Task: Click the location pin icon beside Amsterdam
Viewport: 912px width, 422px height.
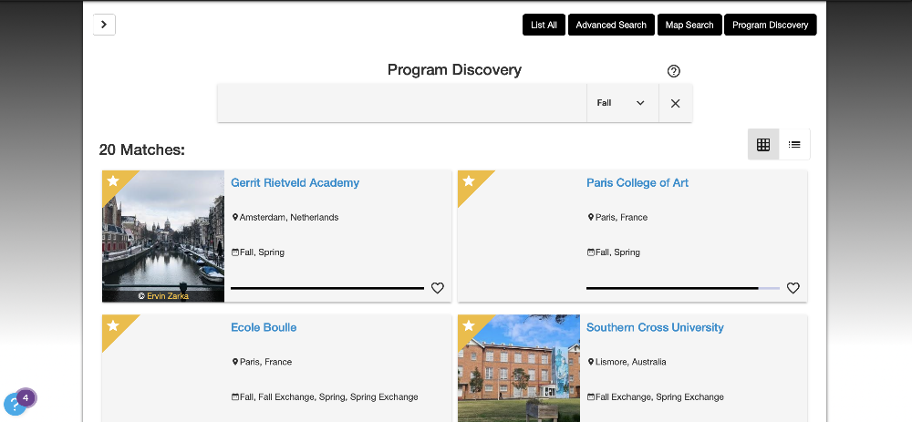Action: tap(235, 218)
